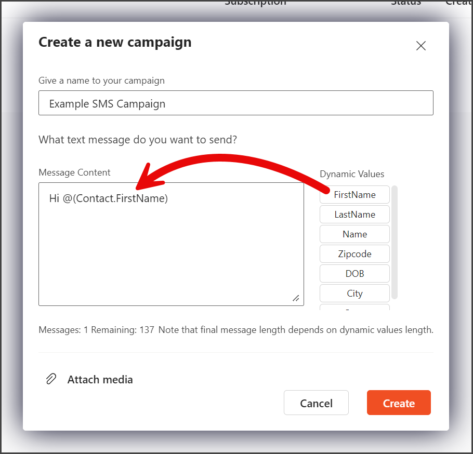Insert the City dynamic value
Viewport: 473px width, 454px height.
coord(354,293)
